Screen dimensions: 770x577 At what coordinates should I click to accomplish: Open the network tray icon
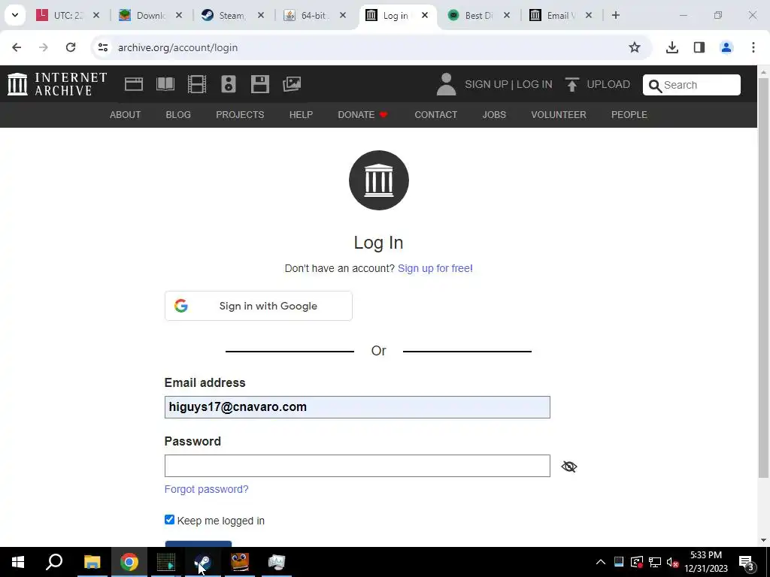(x=655, y=562)
